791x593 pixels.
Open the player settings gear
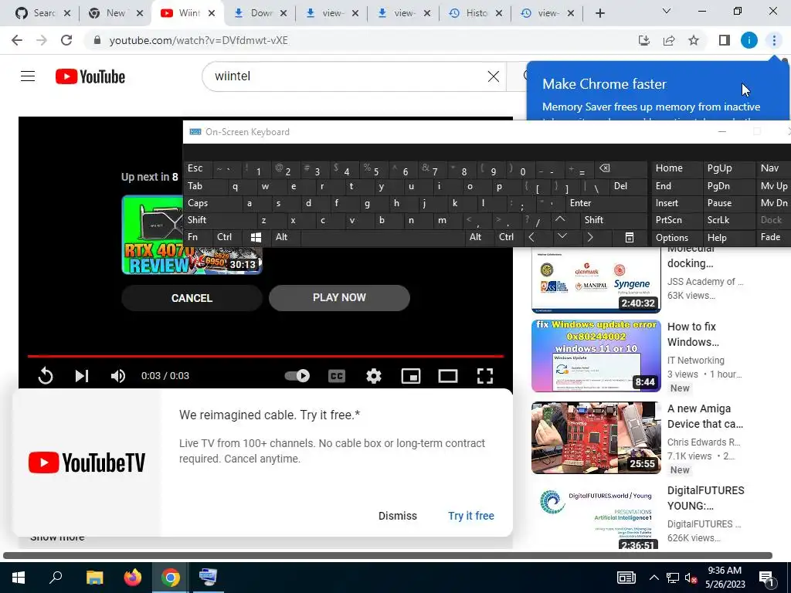point(374,376)
